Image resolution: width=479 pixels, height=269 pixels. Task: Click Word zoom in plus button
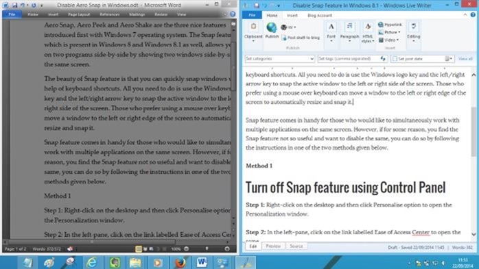pyautogui.click(x=227, y=249)
